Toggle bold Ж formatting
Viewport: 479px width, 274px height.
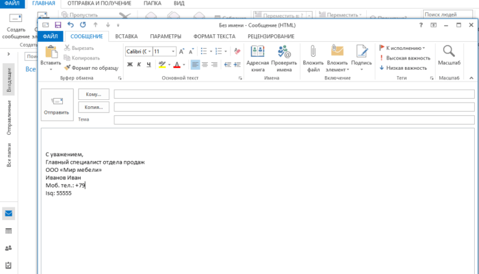point(130,64)
